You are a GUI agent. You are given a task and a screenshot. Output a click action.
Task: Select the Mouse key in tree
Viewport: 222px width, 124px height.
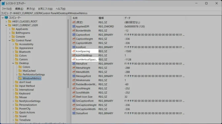[x=23, y=97]
